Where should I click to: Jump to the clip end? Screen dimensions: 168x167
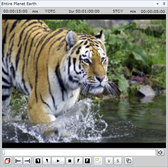[87, 161]
